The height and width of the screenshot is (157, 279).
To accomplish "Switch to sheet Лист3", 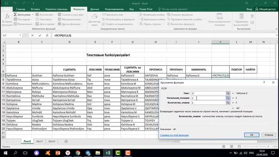I will click(51, 141).
